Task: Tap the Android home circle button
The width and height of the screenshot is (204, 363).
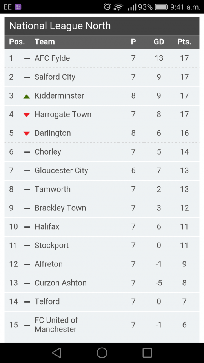Action: point(102,352)
